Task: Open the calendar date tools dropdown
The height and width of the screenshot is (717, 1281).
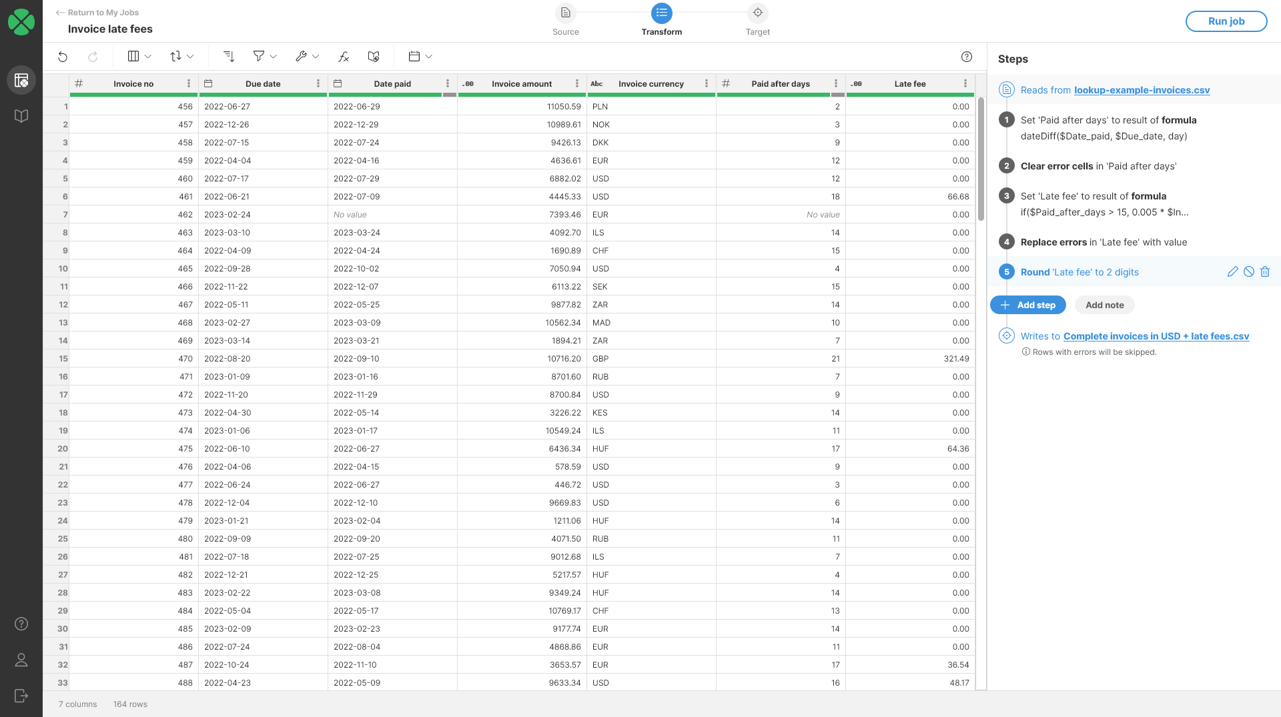Action: [x=420, y=57]
